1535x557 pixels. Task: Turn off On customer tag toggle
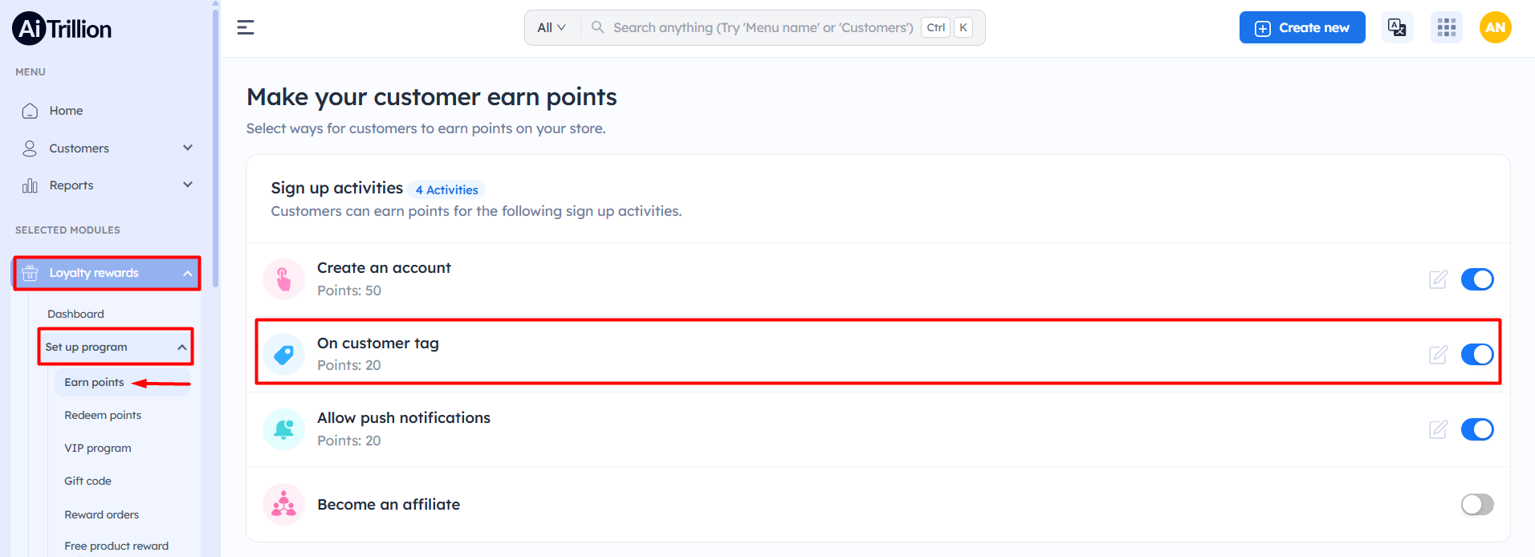[x=1477, y=354]
